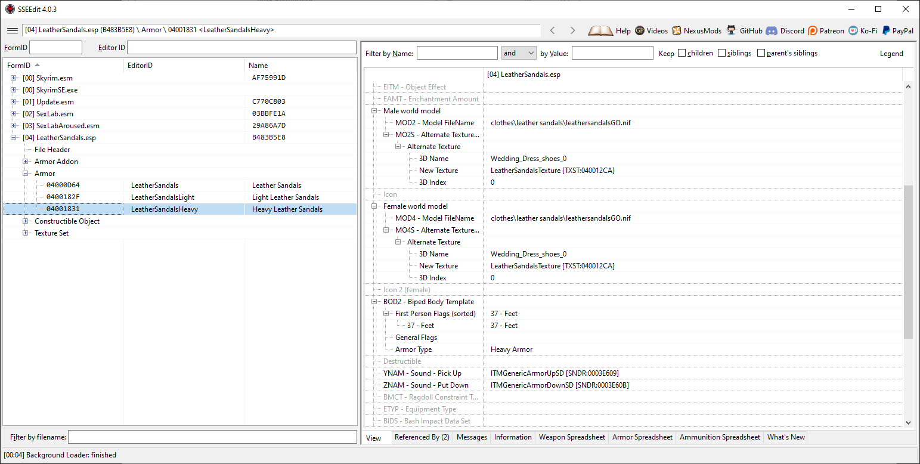The height and width of the screenshot is (464, 920).
Task: Go back with the left arrow
Action: coord(553,30)
